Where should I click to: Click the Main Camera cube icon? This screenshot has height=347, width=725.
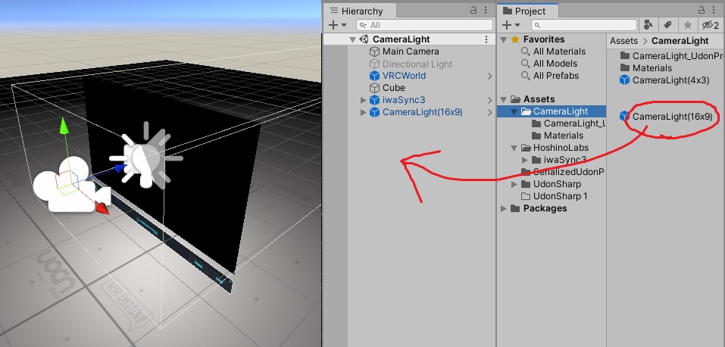coord(374,52)
